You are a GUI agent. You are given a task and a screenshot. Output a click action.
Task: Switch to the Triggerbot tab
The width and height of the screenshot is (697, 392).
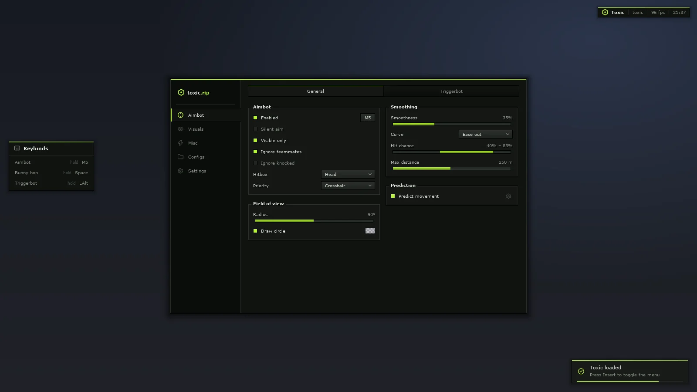(x=451, y=91)
